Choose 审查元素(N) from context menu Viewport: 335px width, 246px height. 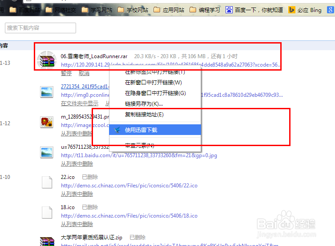[x=155, y=146]
